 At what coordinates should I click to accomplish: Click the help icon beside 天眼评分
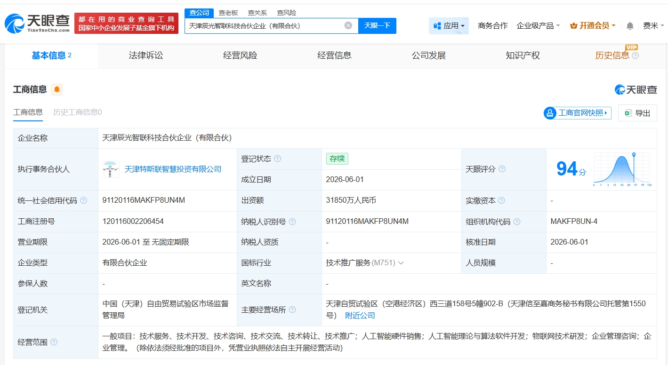[x=502, y=169]
